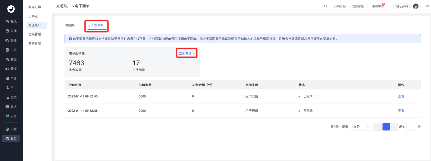Open 店铺 shop section in sidebar
431x161 pixels.
click(11, 31)
